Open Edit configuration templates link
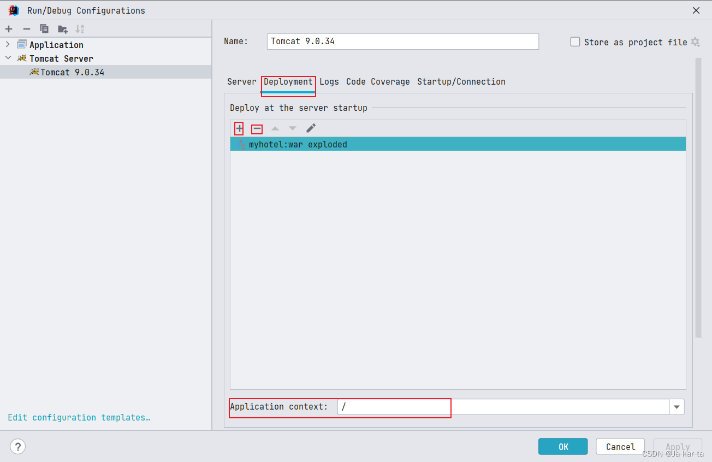The height and width of the screenshot is (462, 712). 79,417
